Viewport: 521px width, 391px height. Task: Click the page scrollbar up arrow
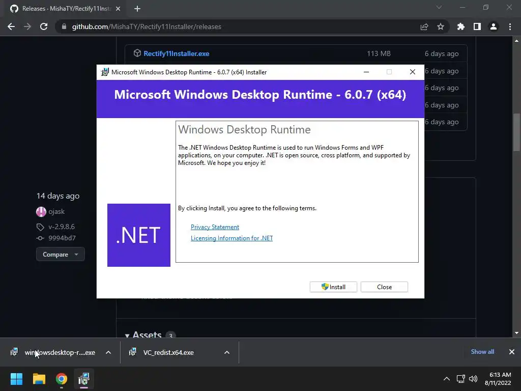tap(516, 41)
